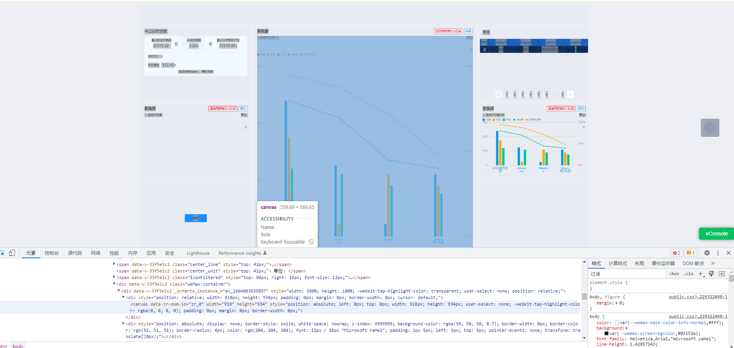Screen dimensions: 734x348
Task: Expand the IconFiltered span node
Action: click(114, 277)
